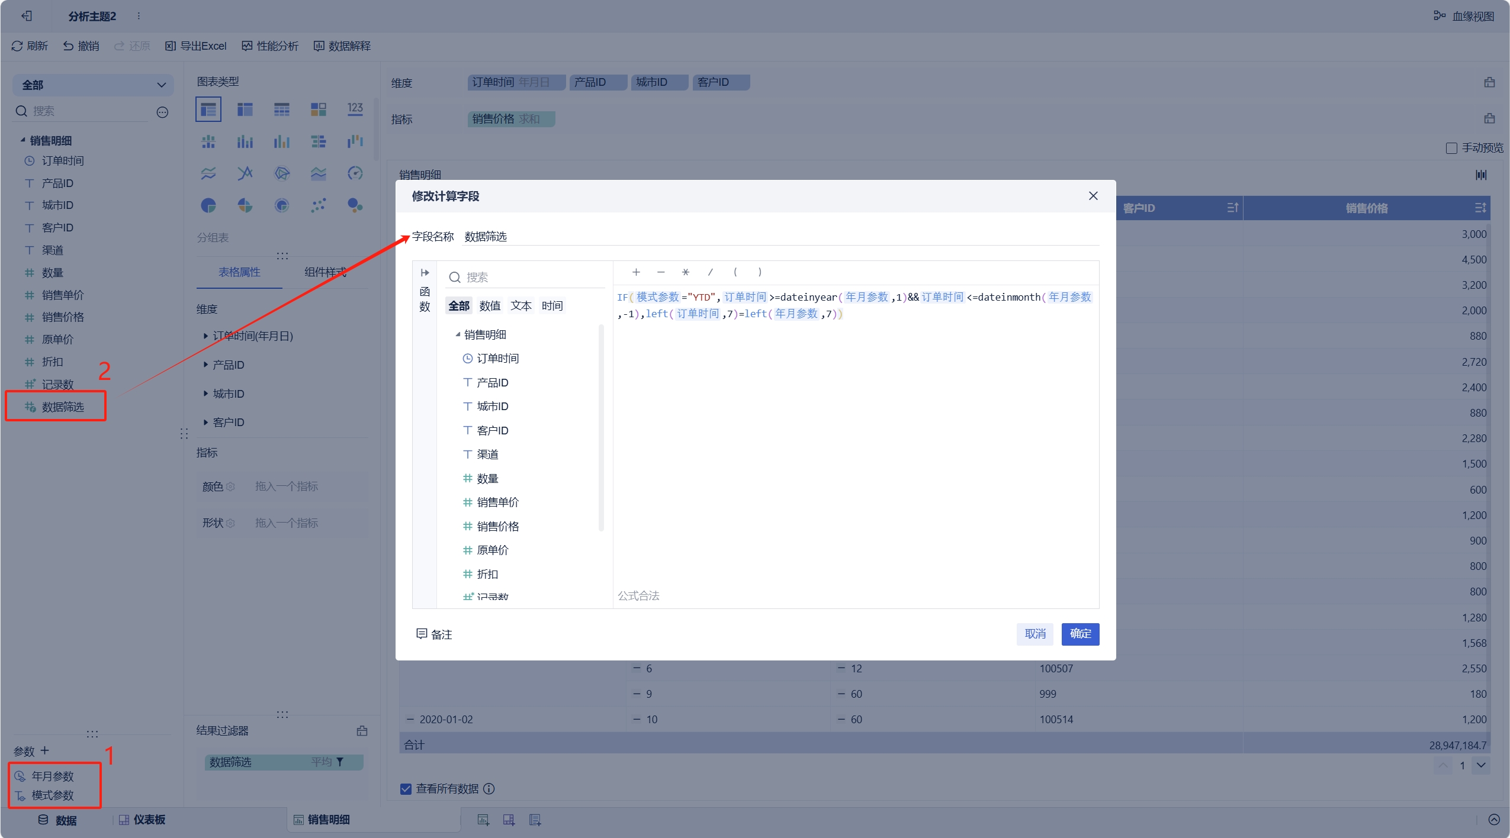Expand the 城市ID dimension settings

pos(205,394)
